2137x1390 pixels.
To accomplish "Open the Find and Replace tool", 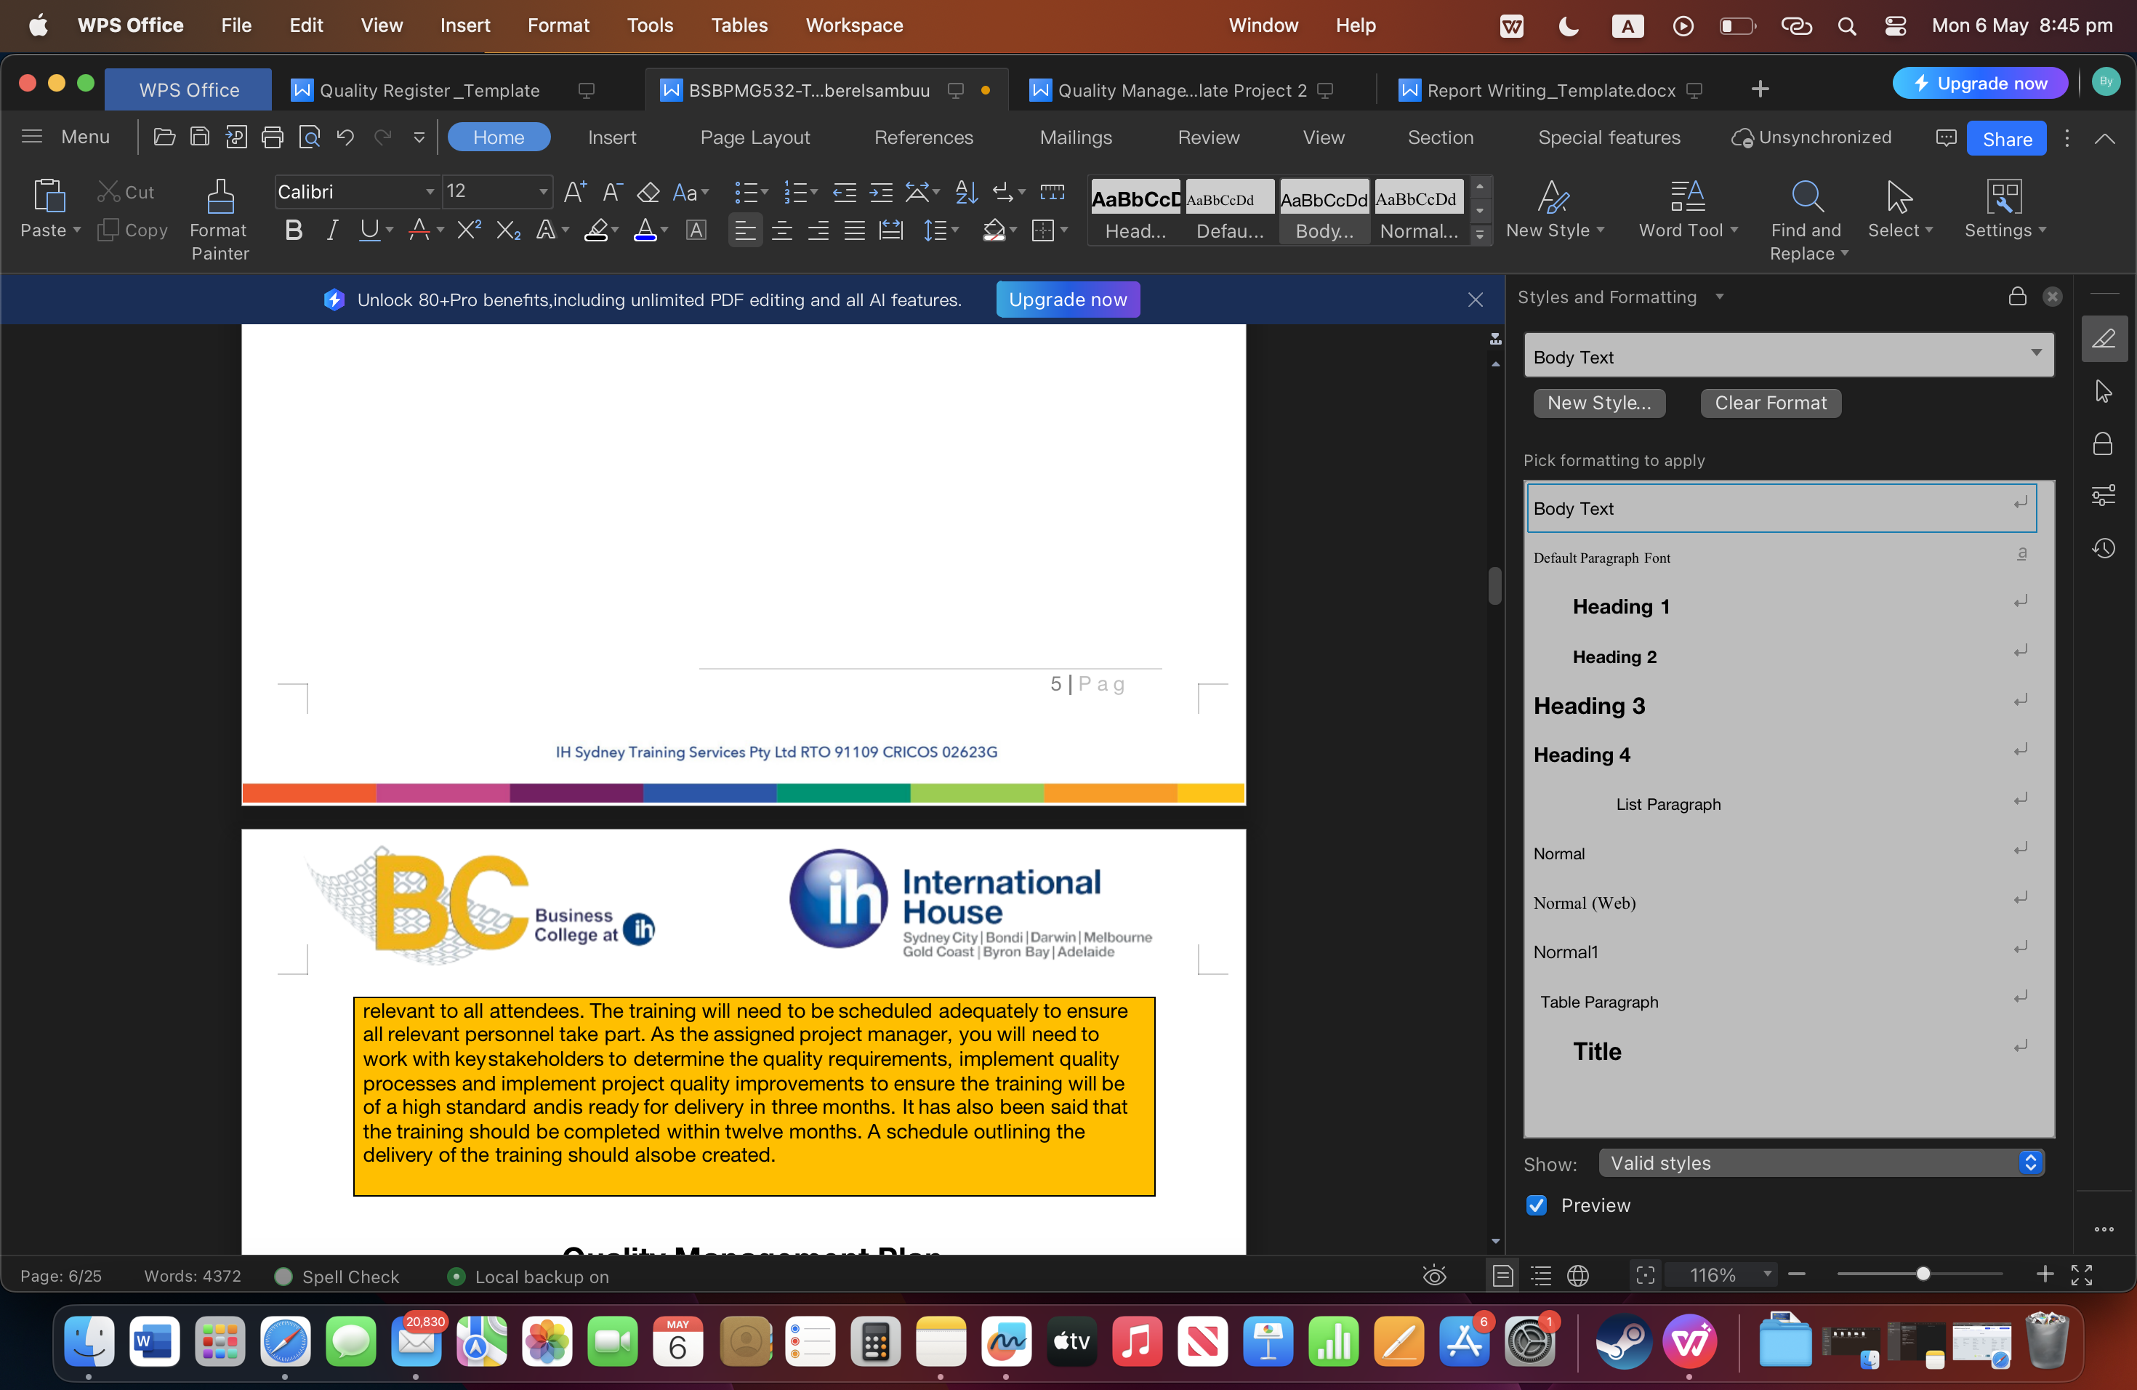I will 1806,218.
